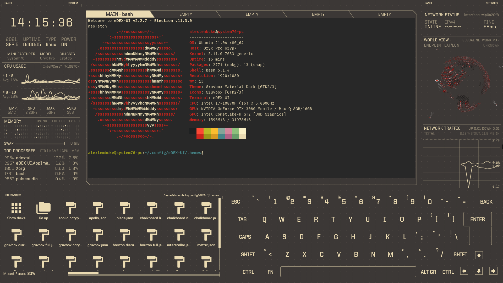Toggle the left SHIFT key
503x283 pixels.
coord(248,254)
